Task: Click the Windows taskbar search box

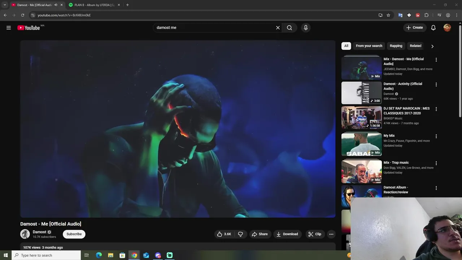Action: 46,255
